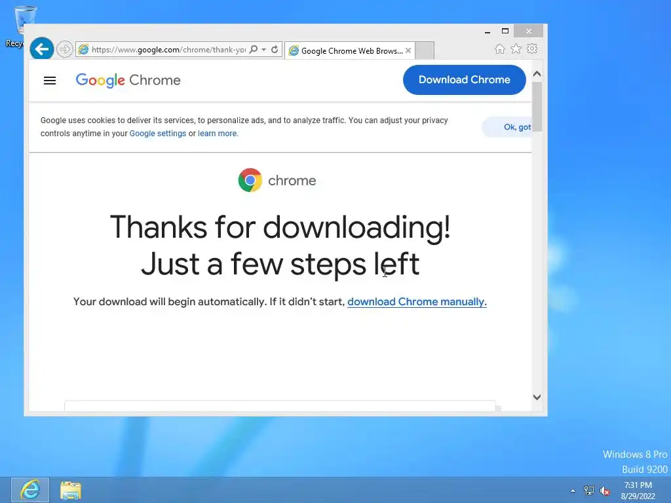Open the Internet Explorer home icon
The height and width of the screenshot is (503, 671).
(x=500, y=48)
